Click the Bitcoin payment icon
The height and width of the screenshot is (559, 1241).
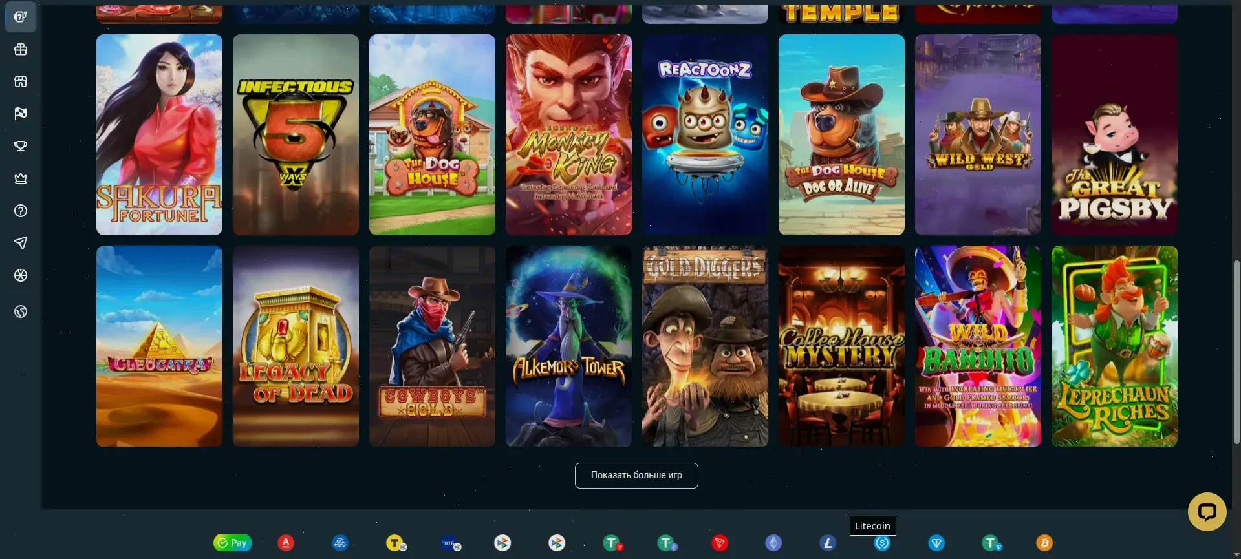(1044, 543)
